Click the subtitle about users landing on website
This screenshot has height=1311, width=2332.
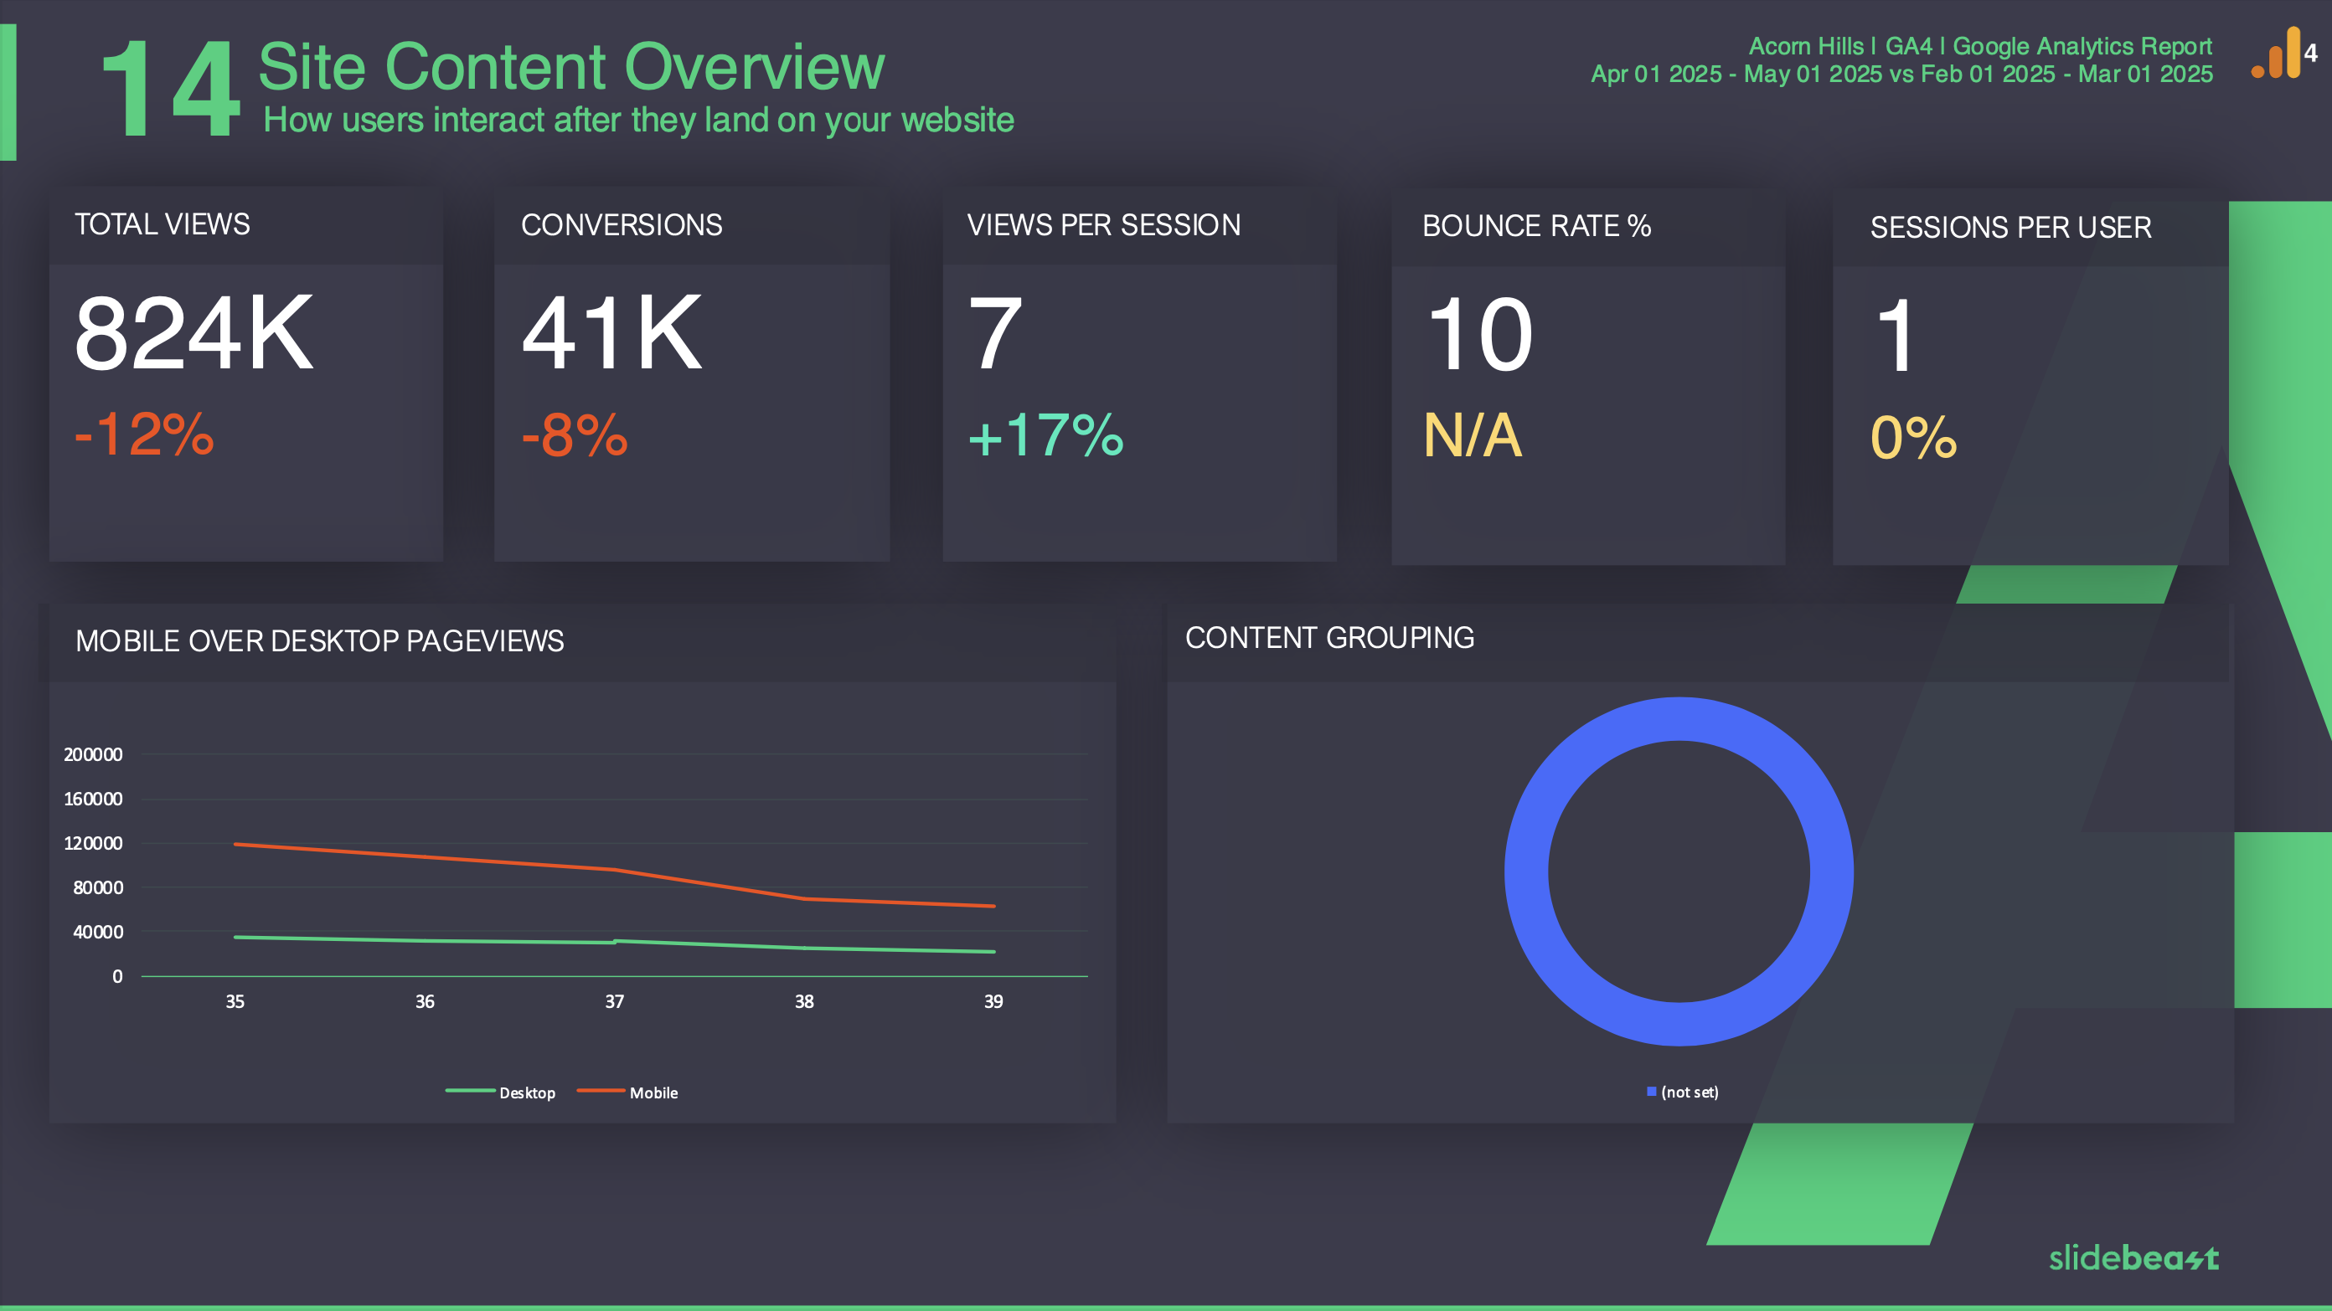pyautogui.click(x=638, y=121)
